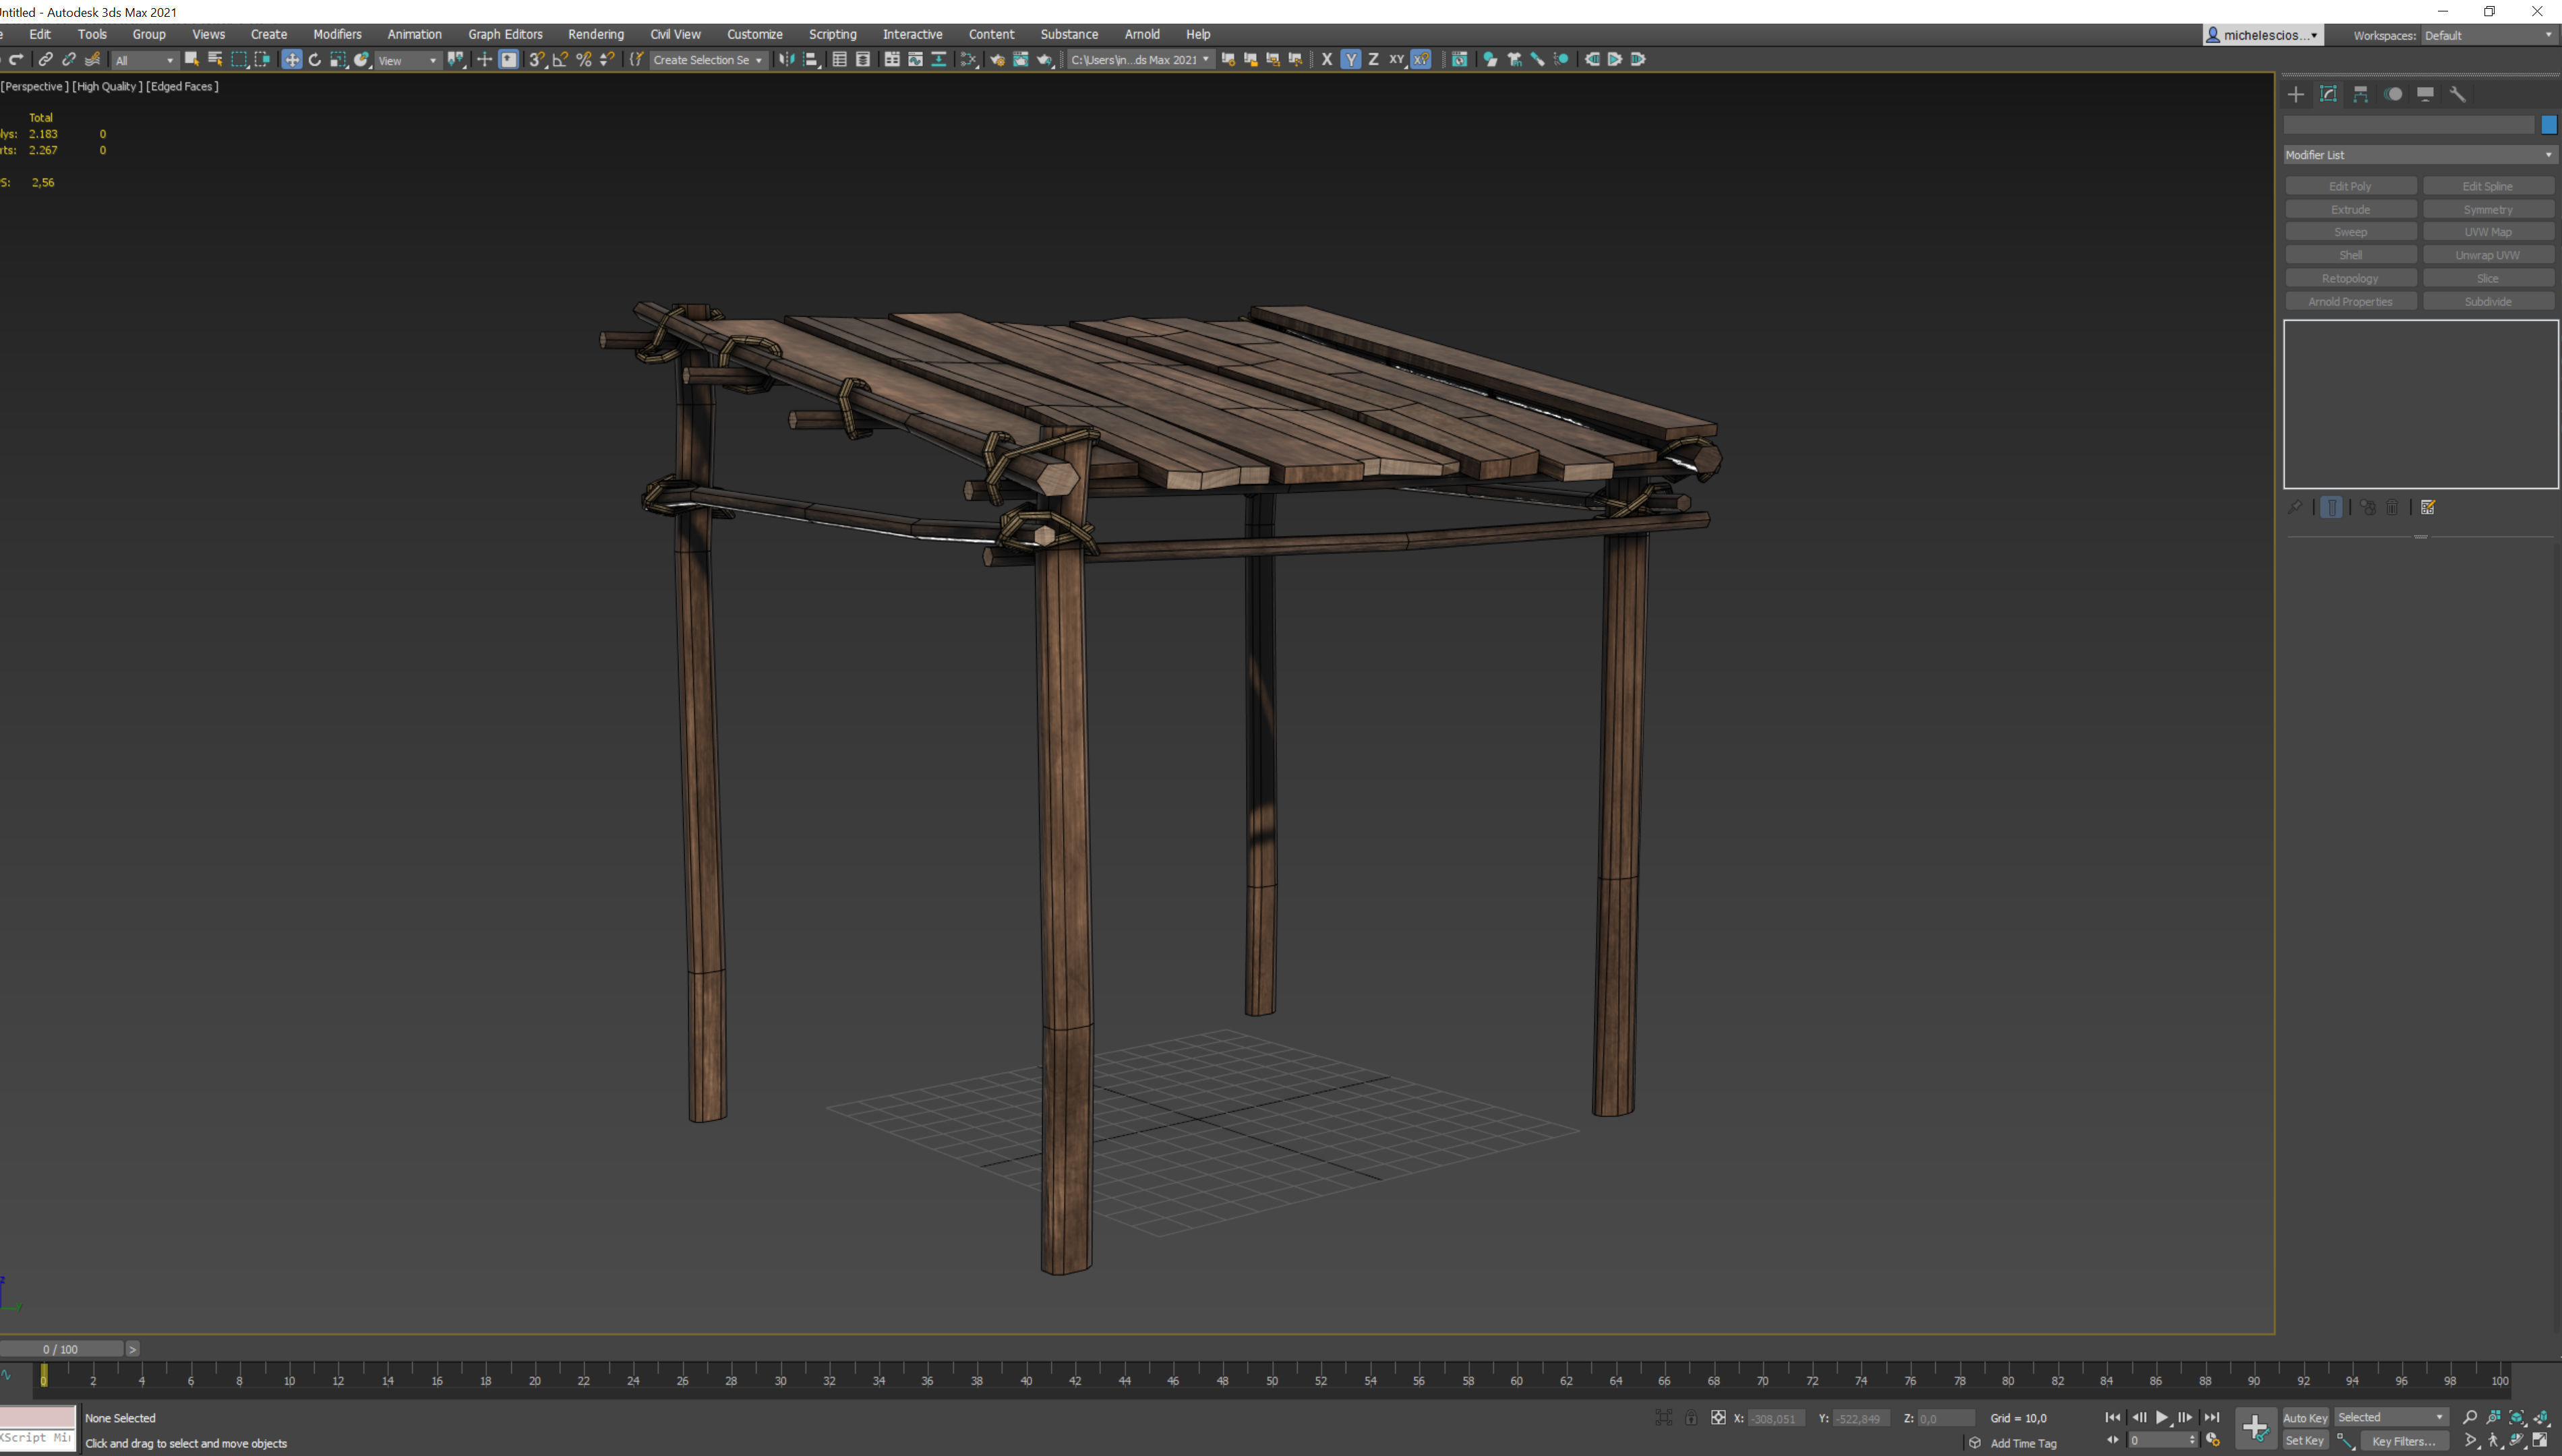The width and height of the screenshot is (2562, 1456).
Task: Click the Align tool icon
Action: click(811, 60)
